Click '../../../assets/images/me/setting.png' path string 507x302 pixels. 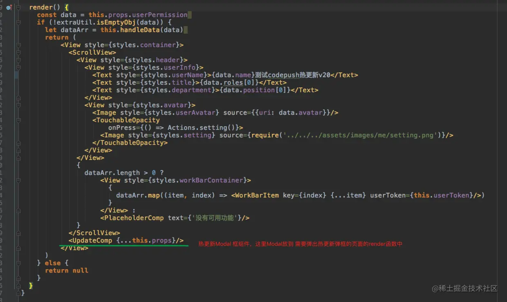point(359,135)
